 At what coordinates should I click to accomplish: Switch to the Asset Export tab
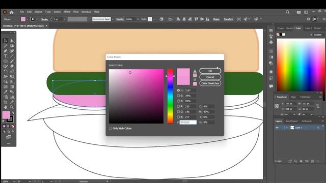(x=291, y=121)
